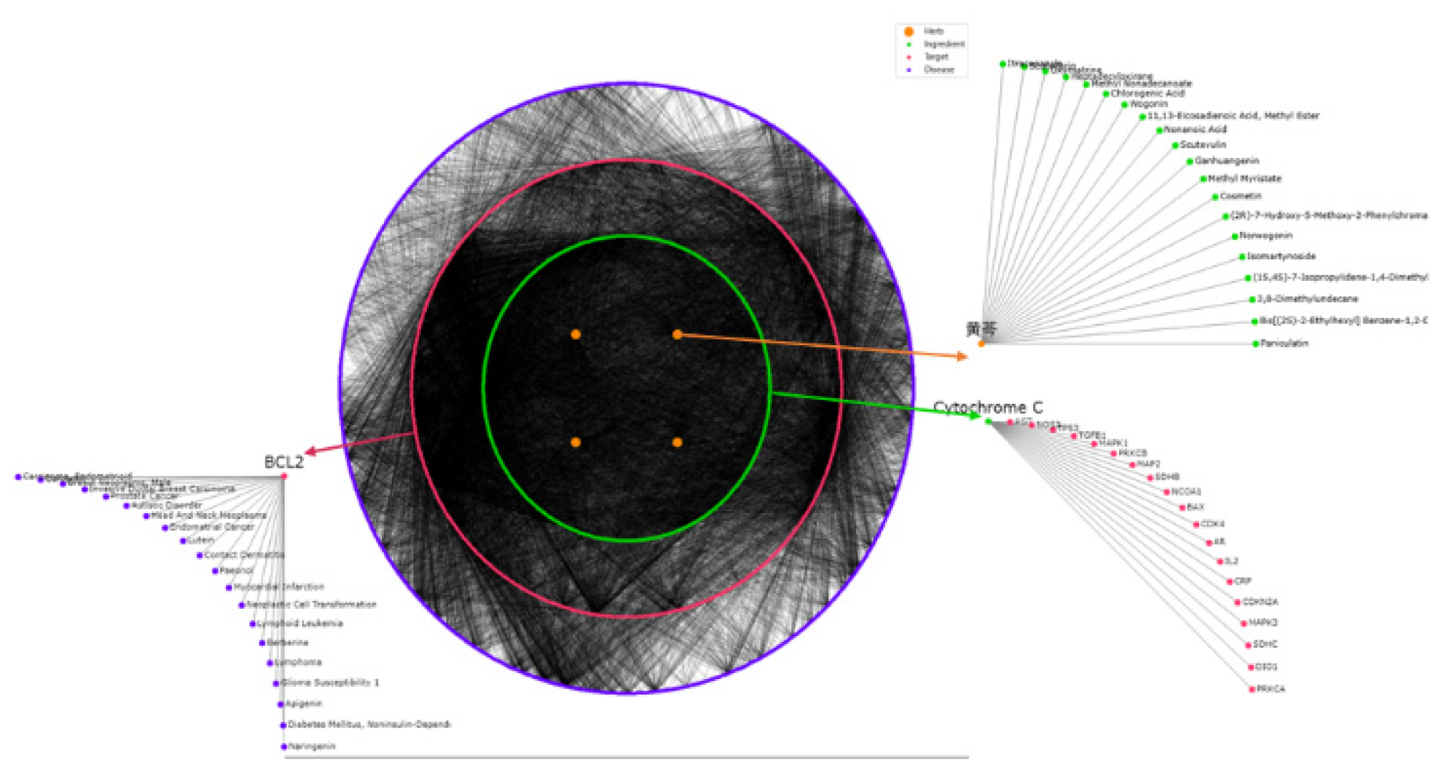Click the BAX target node
The width and height of the screenshot is (1440, 781).
[x=1183, y=507]
